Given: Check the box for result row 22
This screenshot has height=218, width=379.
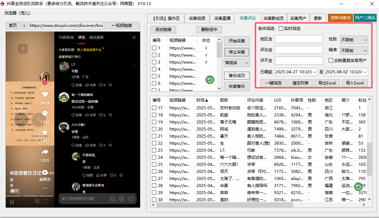Looking at the screenshot, I should (x=154, y=143).
